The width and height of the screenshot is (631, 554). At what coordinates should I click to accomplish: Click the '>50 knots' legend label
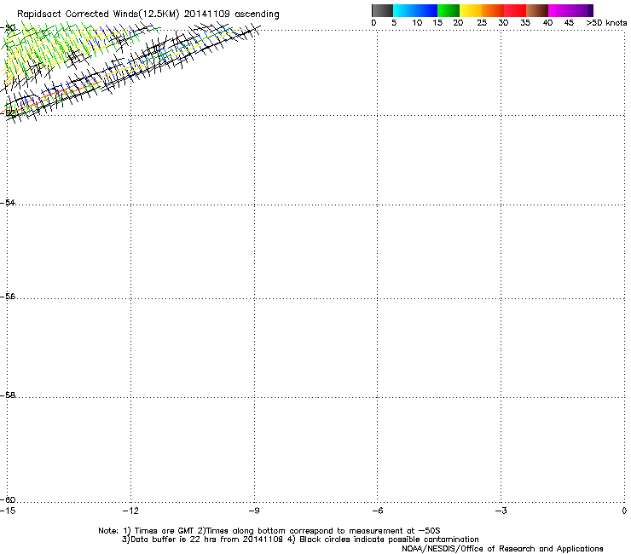pyautogui.click(x=606, y=23)
